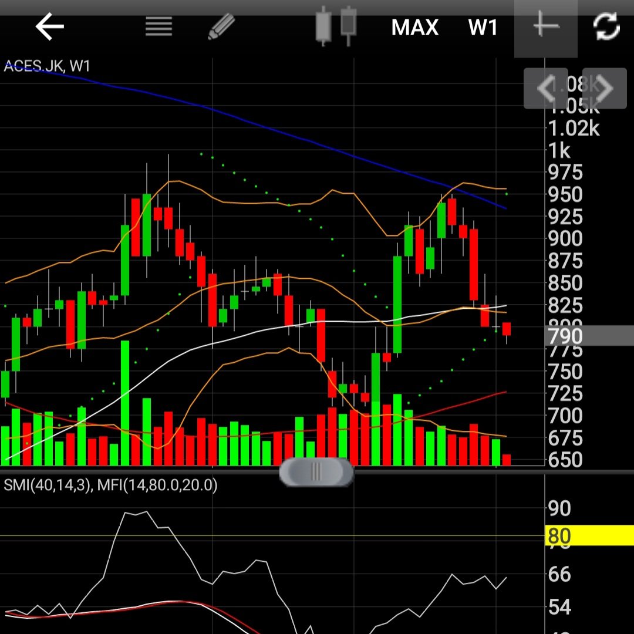Grab the panel divider handle
Image resolution: width=634 pixels, height=634 pixels.
click(x=316, y=471)
